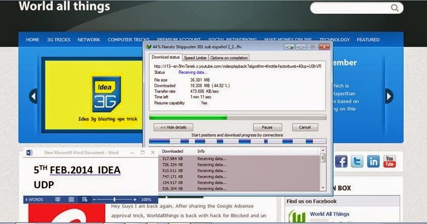Screen dimensions: 427x224
Task: Show next slide with right arrow
Action: (x=389, y=96)
